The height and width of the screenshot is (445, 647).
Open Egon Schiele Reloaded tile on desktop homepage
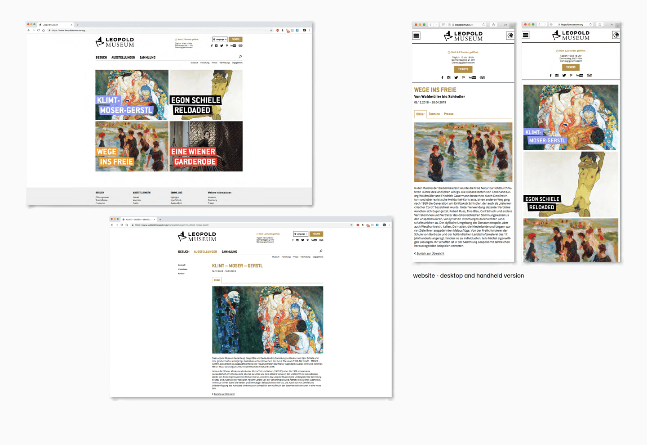click(206, 95)
